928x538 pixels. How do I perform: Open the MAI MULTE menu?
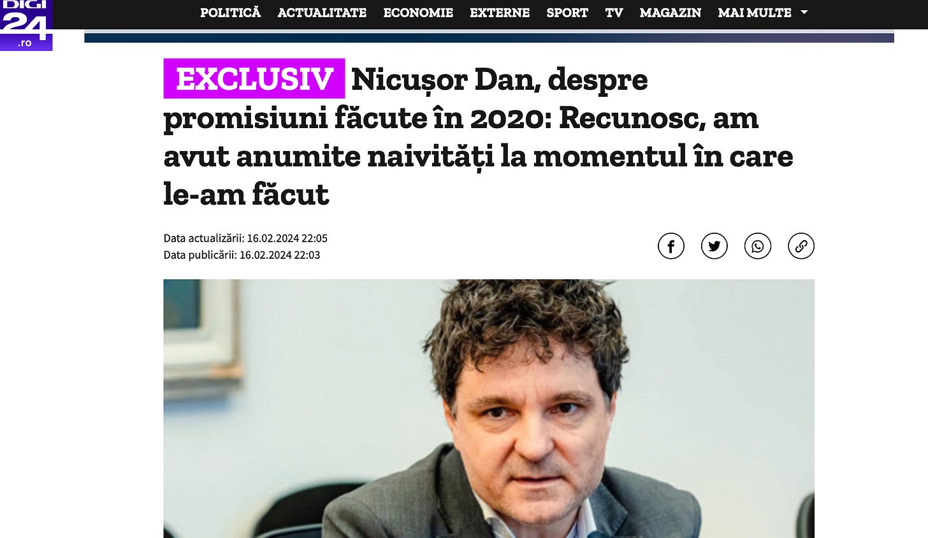[x=755, y=13]
